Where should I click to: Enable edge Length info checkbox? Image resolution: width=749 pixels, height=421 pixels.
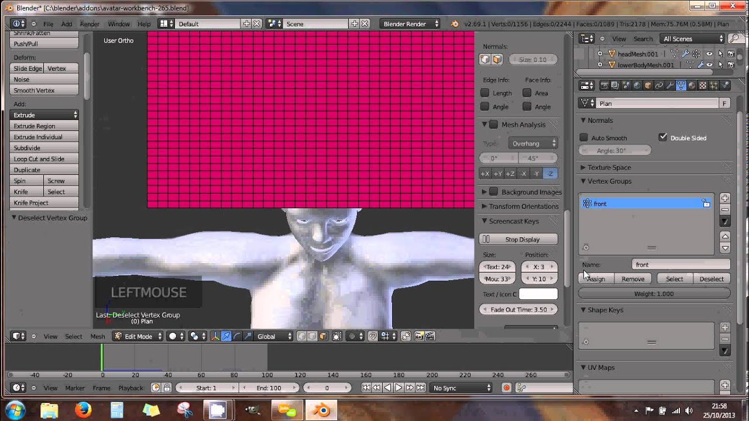(485, 93)
